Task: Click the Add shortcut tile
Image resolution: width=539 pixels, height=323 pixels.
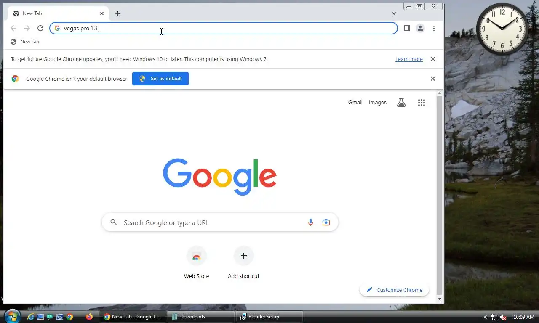Action: pyautogui.click(x=243, y=262)
